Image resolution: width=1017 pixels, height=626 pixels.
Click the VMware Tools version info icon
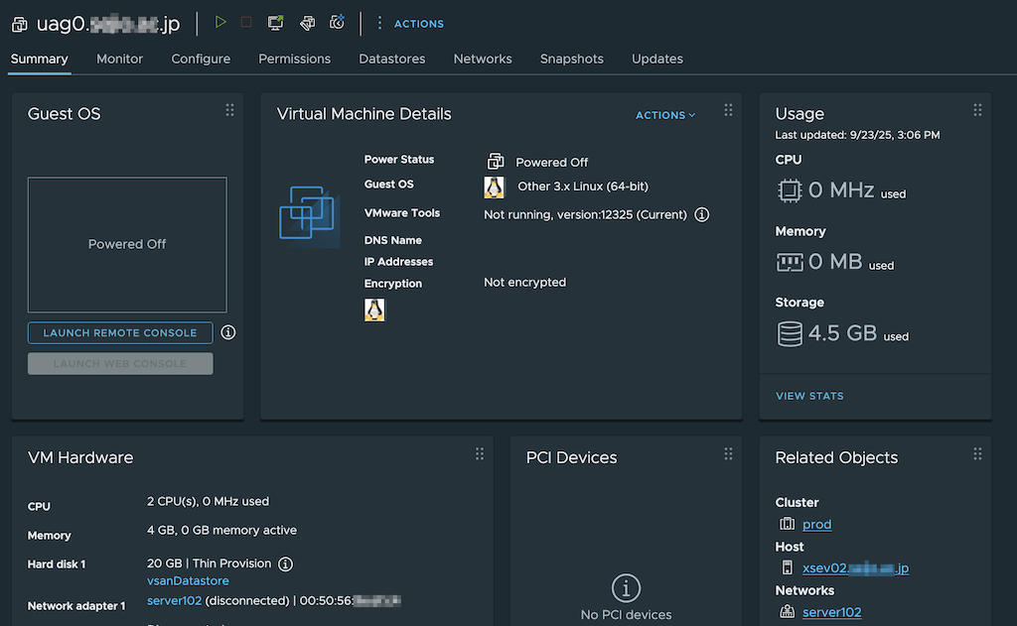(x=702, y=214)
